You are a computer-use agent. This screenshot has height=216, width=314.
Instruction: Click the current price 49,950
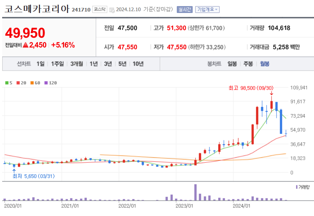[25, 33]
